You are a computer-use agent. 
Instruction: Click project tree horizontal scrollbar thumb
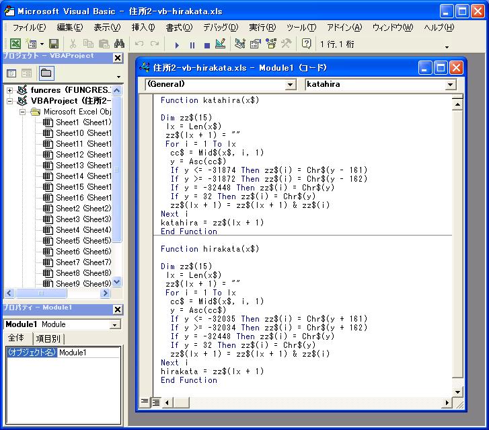tap(41, 293)
